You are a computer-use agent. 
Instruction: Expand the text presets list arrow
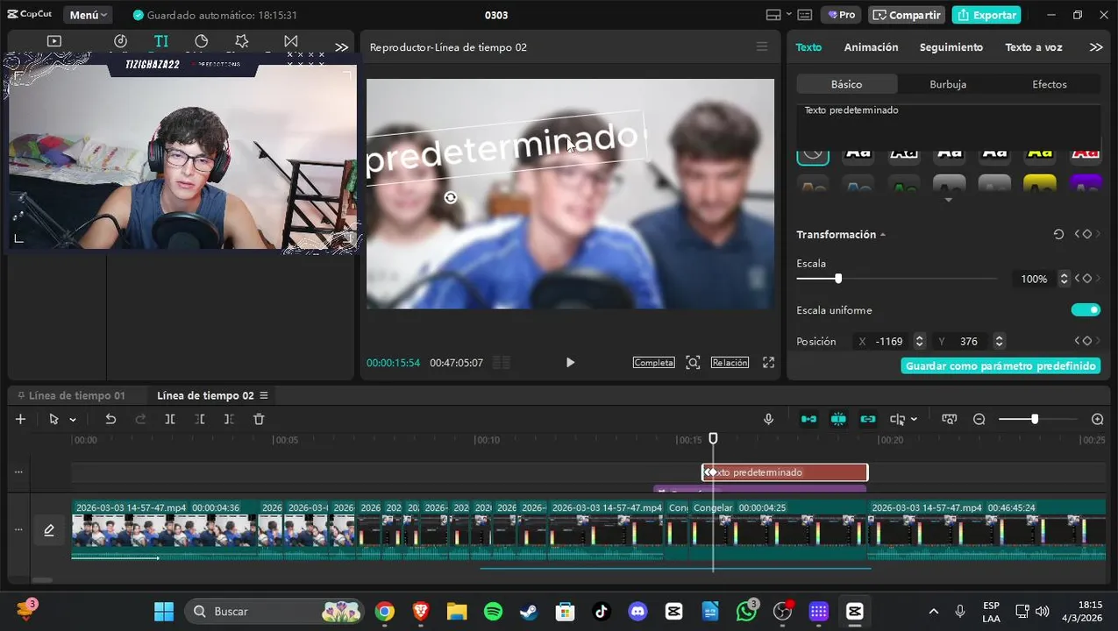[948, 201]
